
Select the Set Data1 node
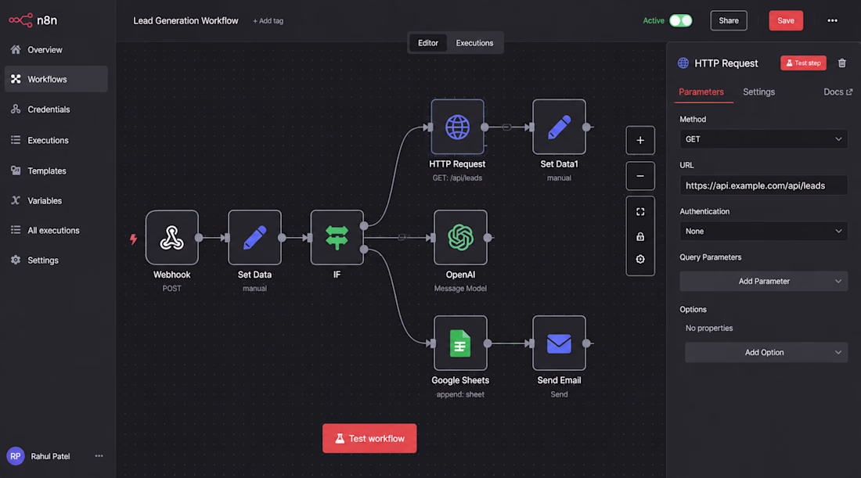(559, 127)
